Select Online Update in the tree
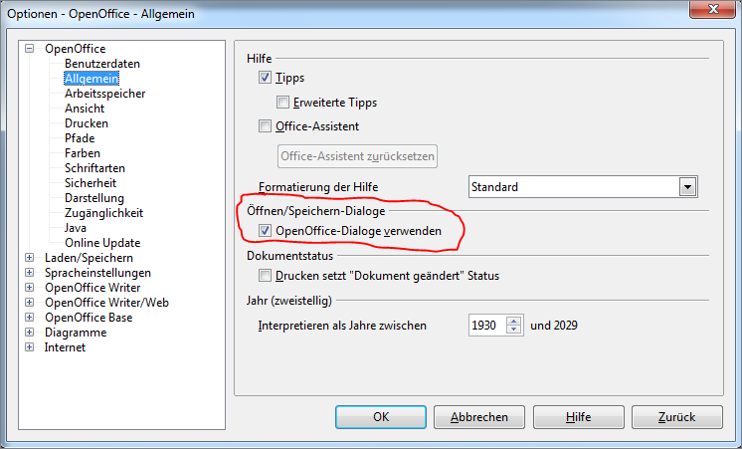 102,243
